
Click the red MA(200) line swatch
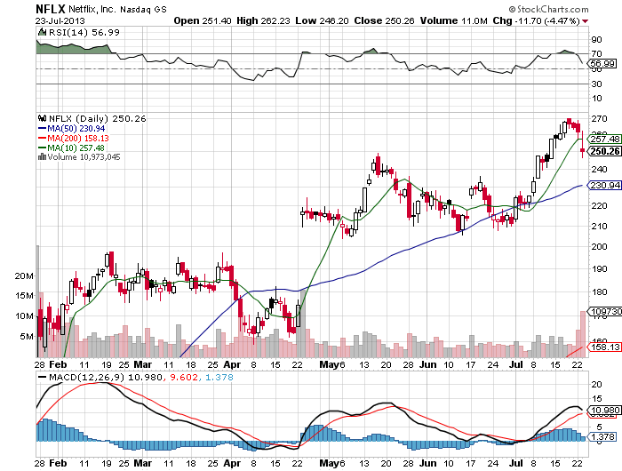pyautogui.click(x=42, y=138)
